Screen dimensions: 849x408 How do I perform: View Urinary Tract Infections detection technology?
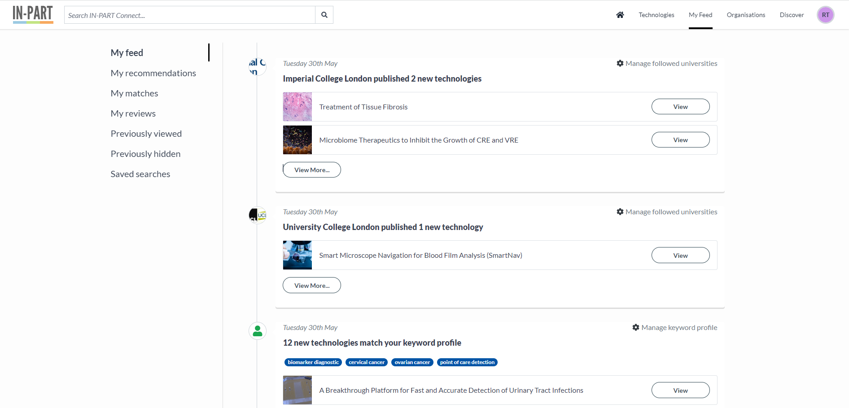click(x=680, y=391)
